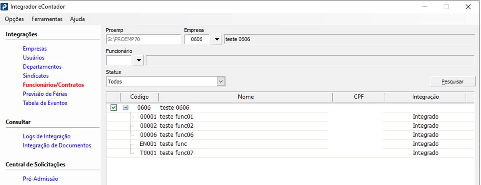This screenshot has height=185, width=481.
Task: Open the Ajuda menu
Action: [x=77, y=19]
